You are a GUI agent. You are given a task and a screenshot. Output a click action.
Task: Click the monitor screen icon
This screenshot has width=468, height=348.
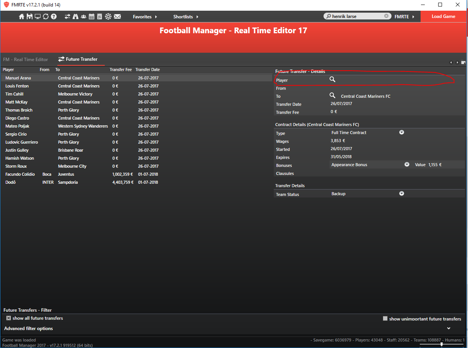tap(37, 17)
